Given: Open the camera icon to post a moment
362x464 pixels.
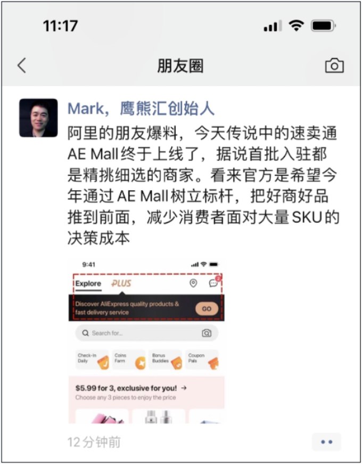Looking at the screenshot, I should point(334,66).
